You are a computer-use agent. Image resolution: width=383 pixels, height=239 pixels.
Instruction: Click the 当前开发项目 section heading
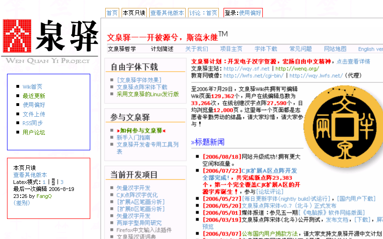tap(134, 175)
